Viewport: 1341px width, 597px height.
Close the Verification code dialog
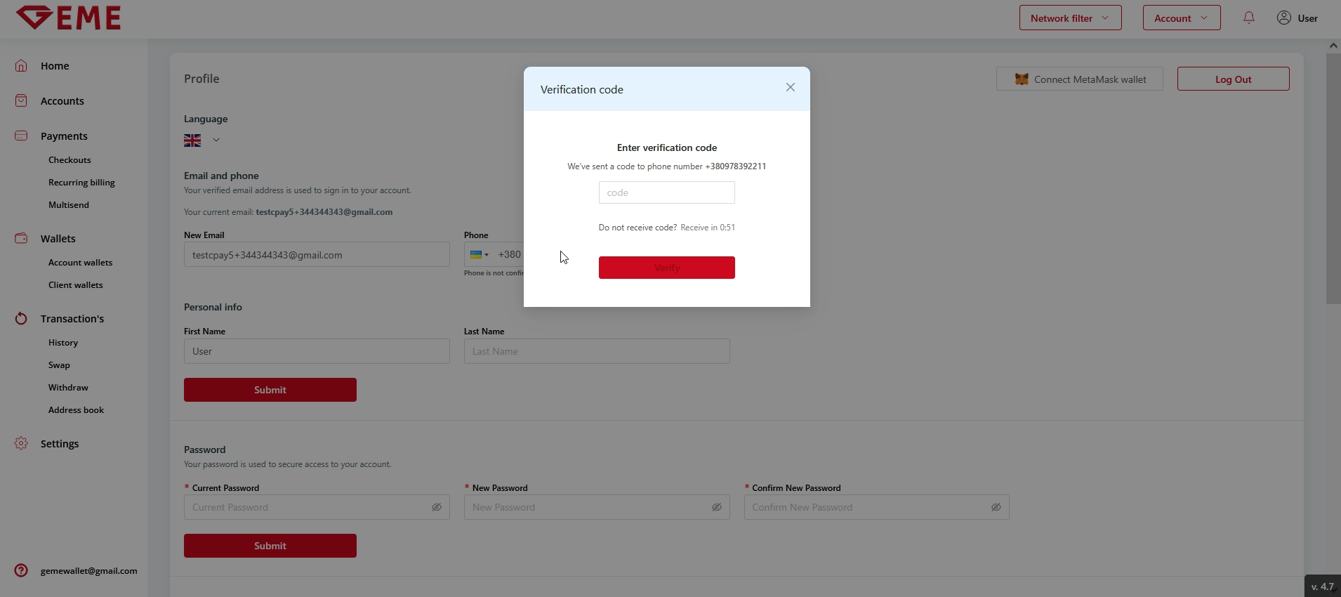pos(790,88)
